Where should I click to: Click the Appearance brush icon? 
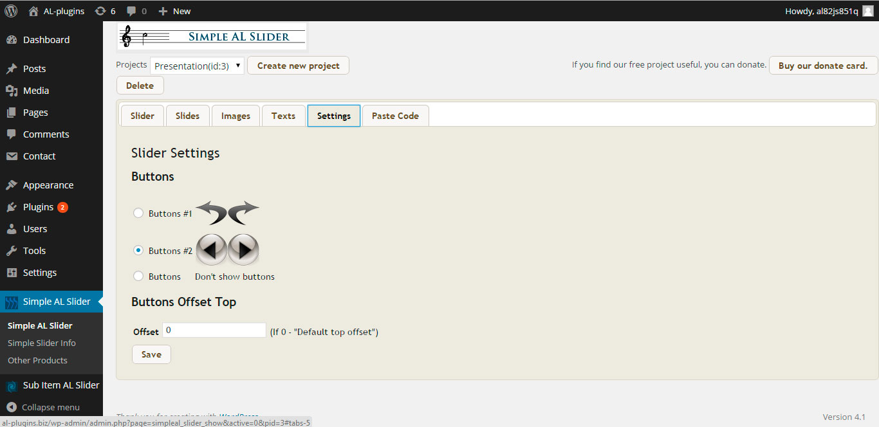12,185
